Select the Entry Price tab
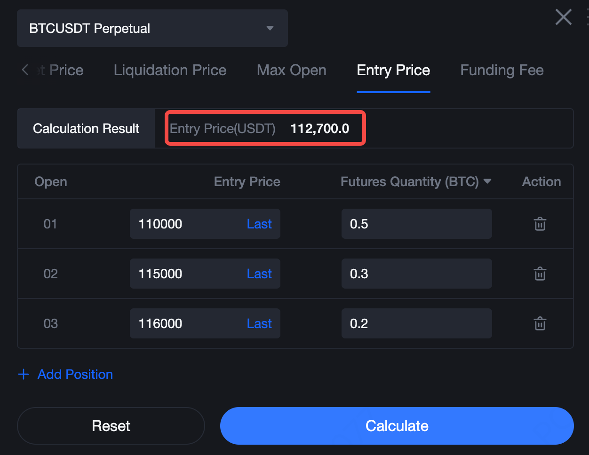The height and width of the screenshot is (455, 589). 393,70
